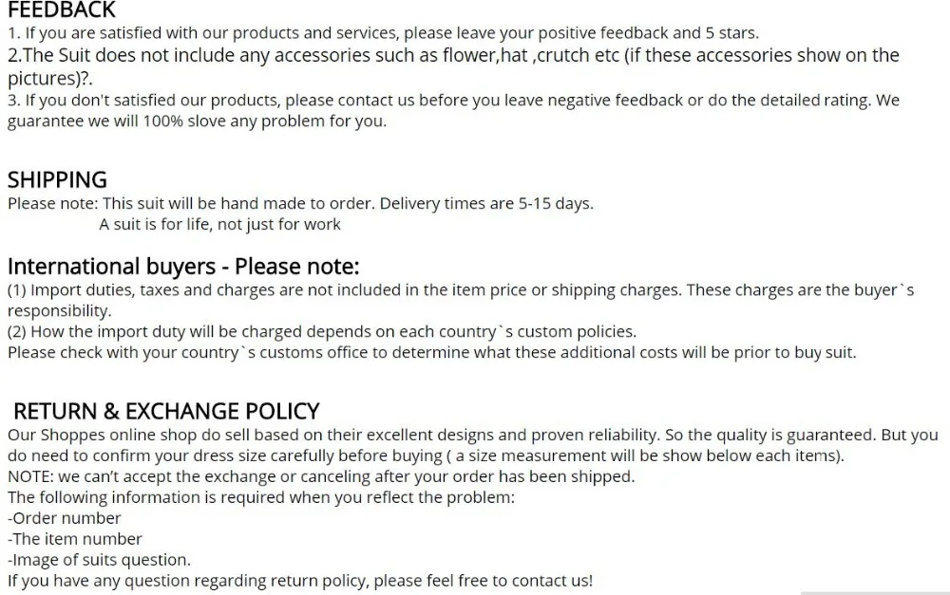The height and width of the screenshot is (595, 950).
Task: Click the '(1) Import duties, taxes and charges' line
Action: coord(460,289)
